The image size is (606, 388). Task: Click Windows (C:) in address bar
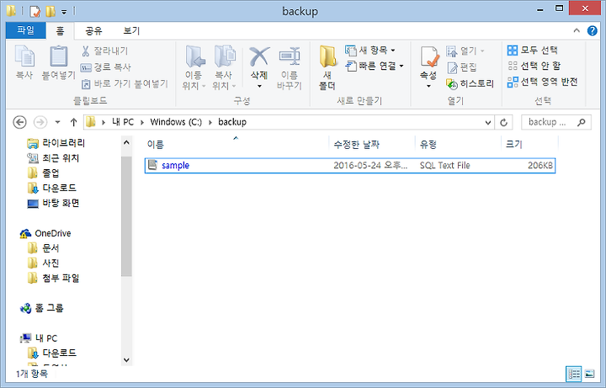[176, 122]
